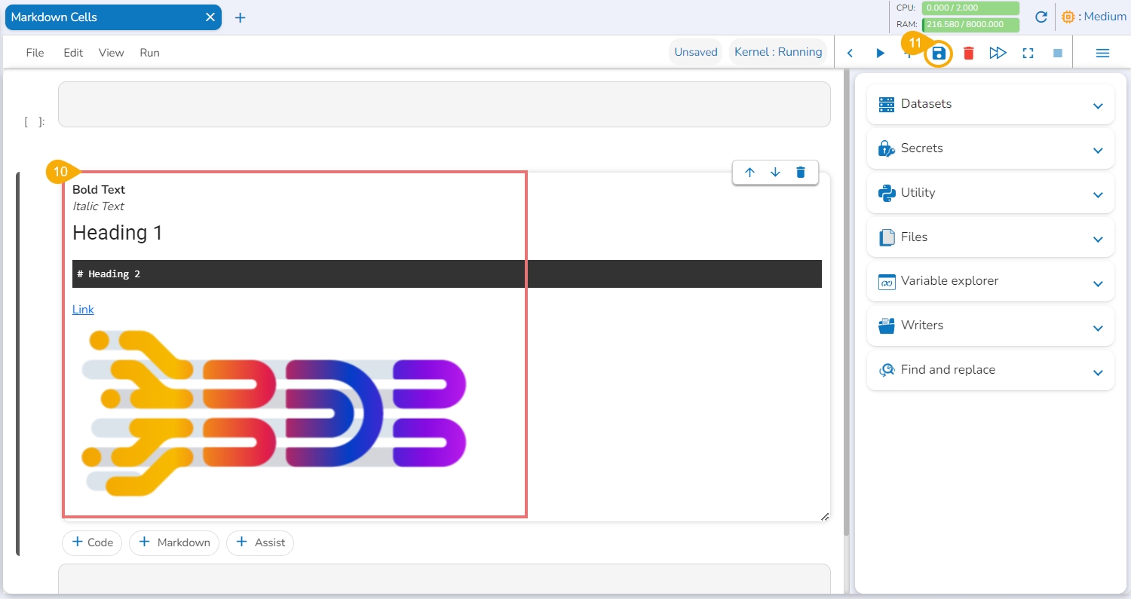Click the markdown cell resize handle
1131x599 pixels.
coord(824,516)
